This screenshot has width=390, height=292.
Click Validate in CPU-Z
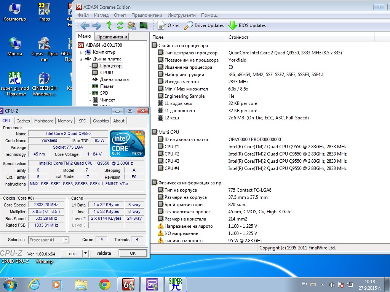coord(104,253)
